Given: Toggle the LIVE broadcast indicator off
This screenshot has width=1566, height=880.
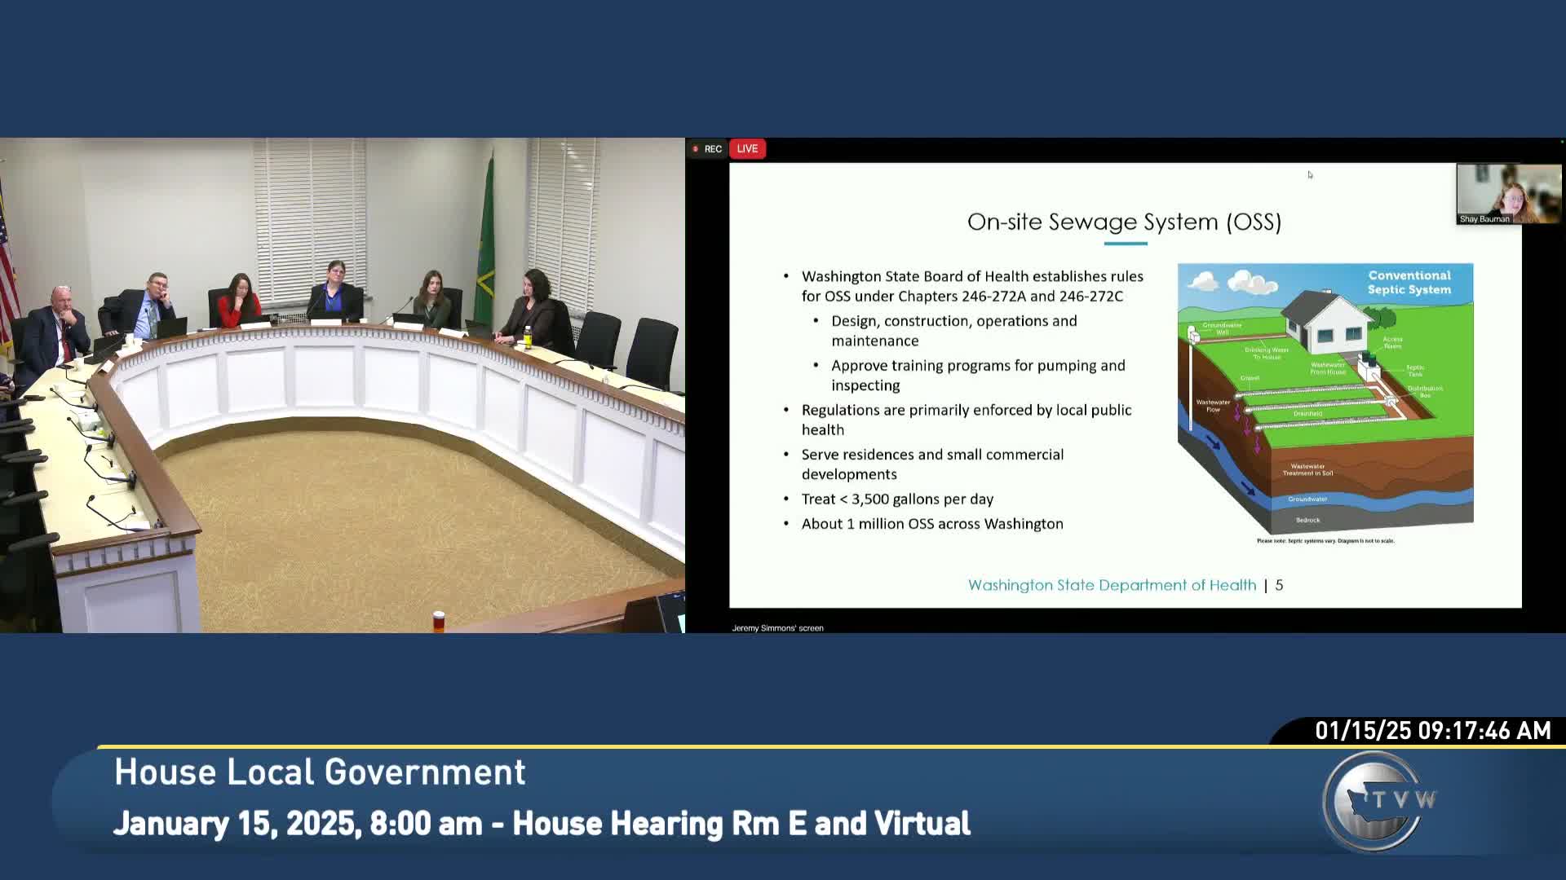Looking at the screenshot, I should [746, 148].
